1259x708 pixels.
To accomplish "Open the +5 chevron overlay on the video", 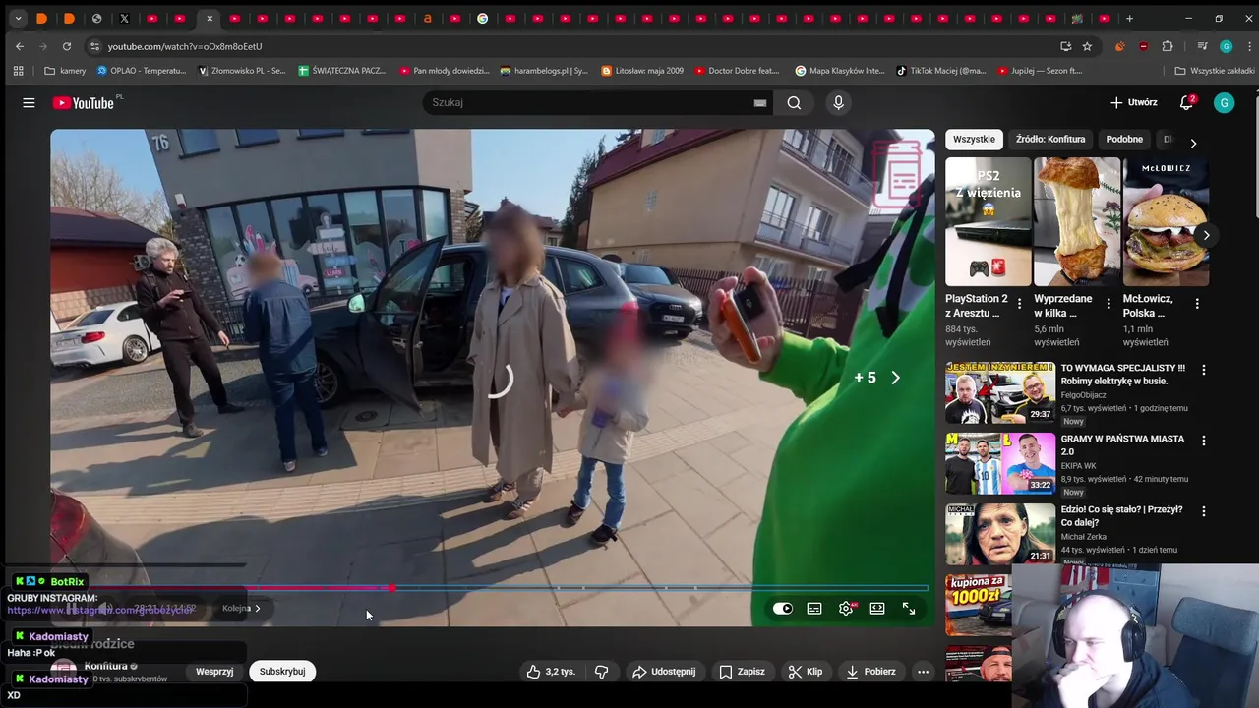I will pos(877,378).
